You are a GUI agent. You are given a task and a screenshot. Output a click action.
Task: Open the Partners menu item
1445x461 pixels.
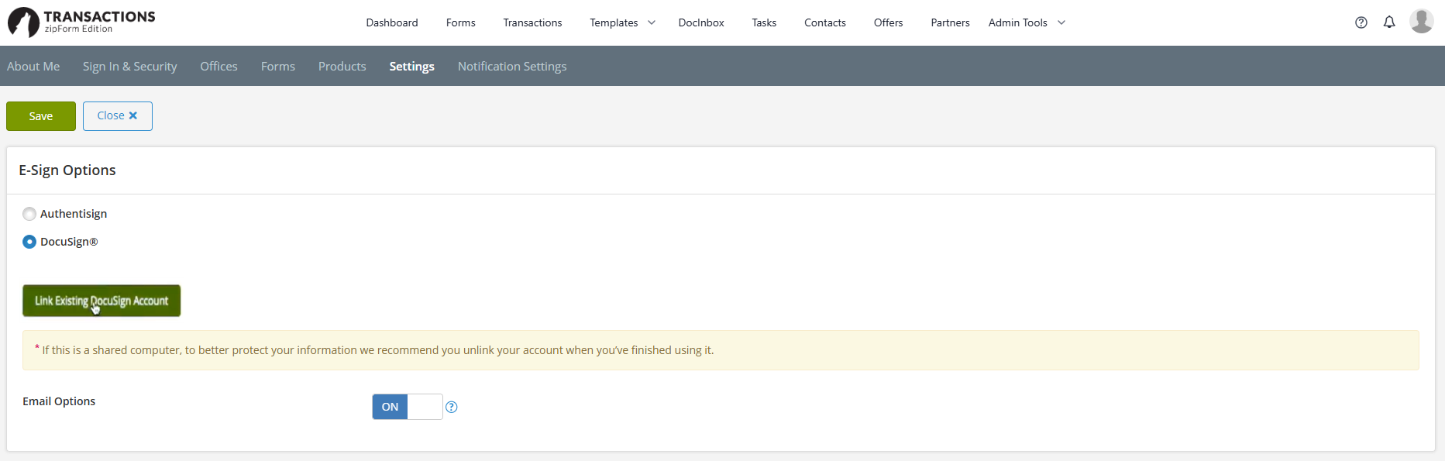click(x=950, y=22)
